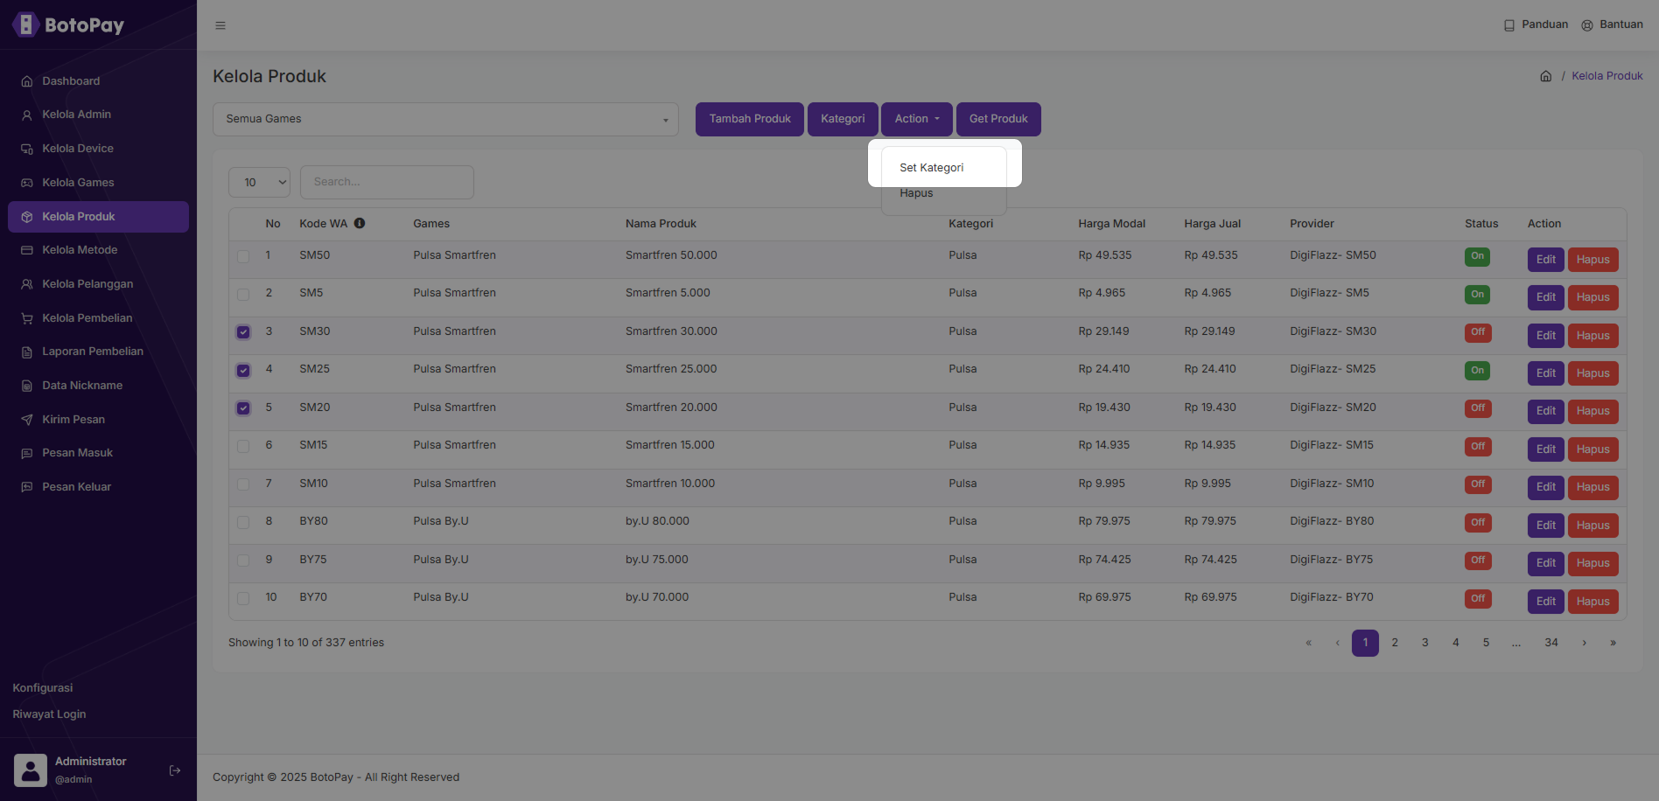Viewport: 1659px width, 801px height.
Task: Toggle the hamburger sidebar menu icon
Action: [x=220, y=25]
